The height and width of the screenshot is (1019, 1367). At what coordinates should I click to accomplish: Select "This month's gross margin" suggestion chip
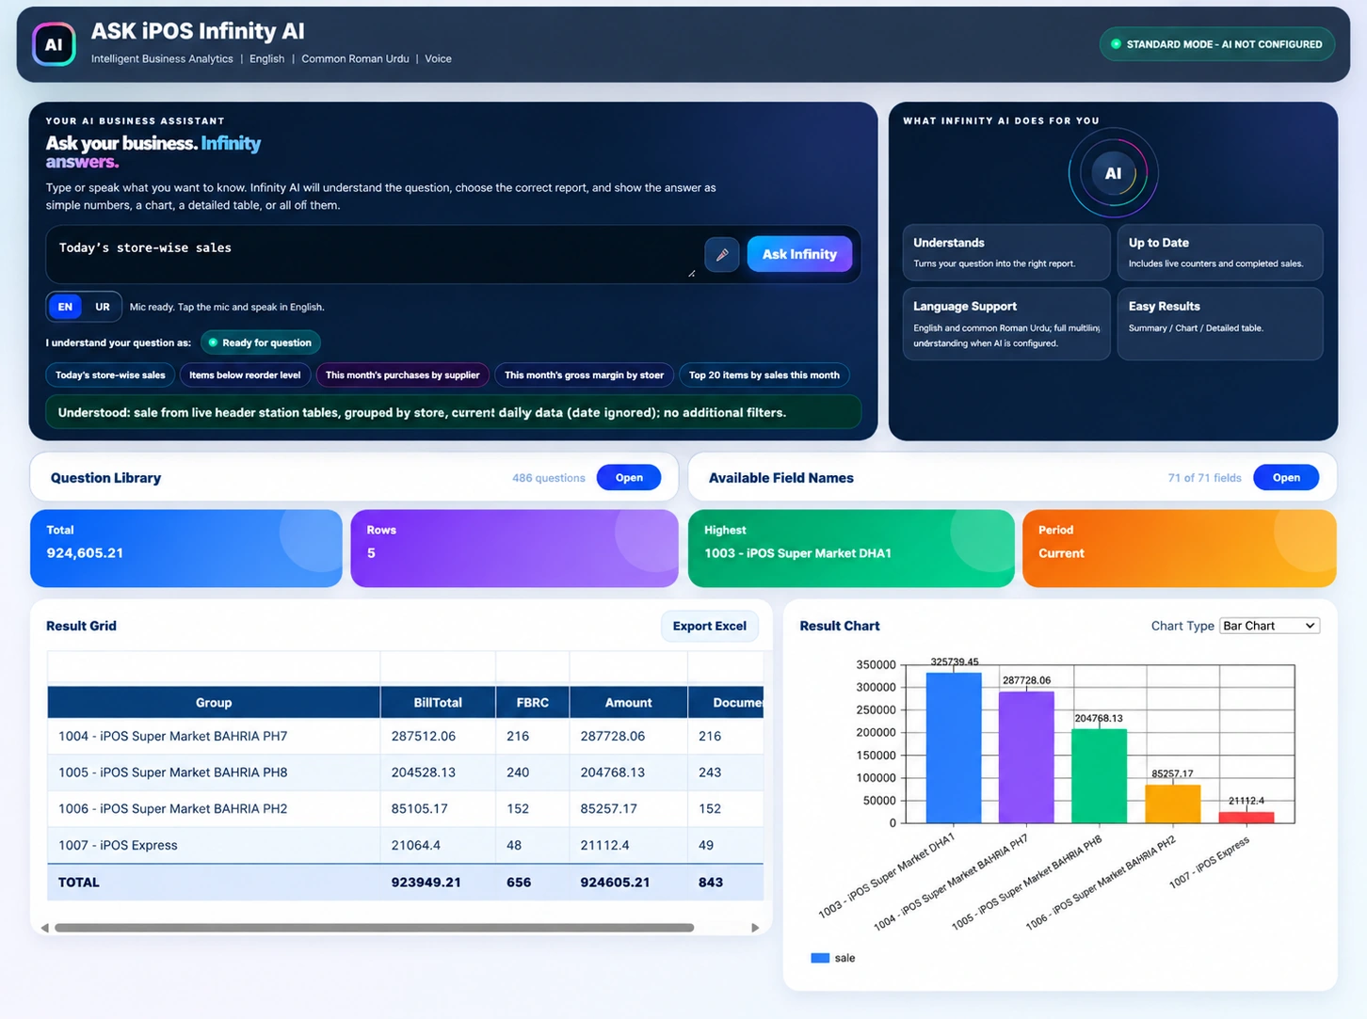pos(584,375)
